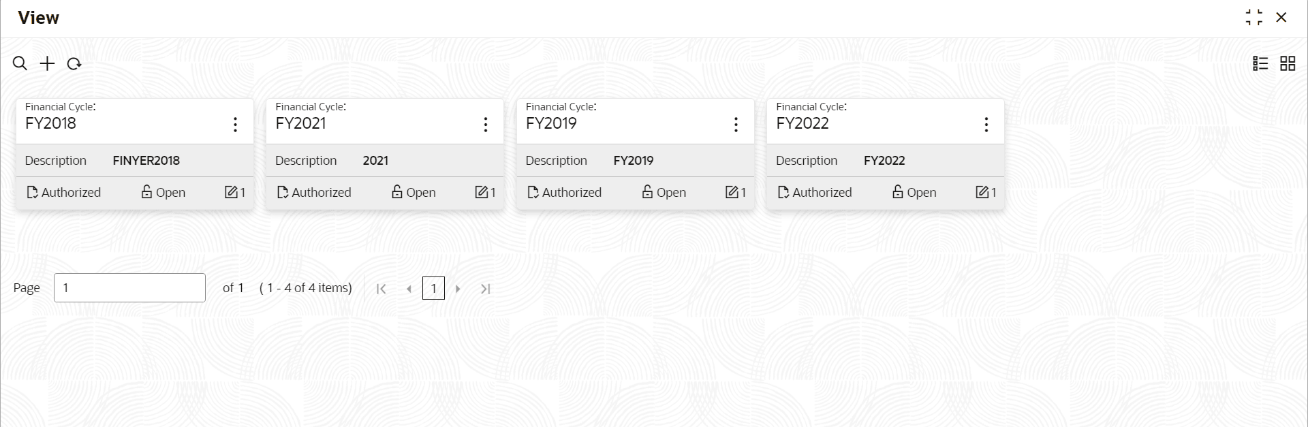The height and width of the screenshot is (427, 1308).
Task: Switch to list view layout
Action: (x=1260, y=63)
